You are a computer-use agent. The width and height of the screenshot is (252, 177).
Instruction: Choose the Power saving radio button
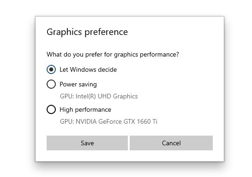51,84
